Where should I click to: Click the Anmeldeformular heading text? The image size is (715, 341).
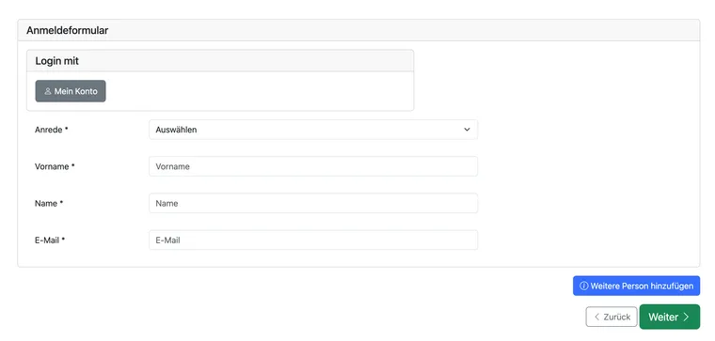tap(68, 30)
